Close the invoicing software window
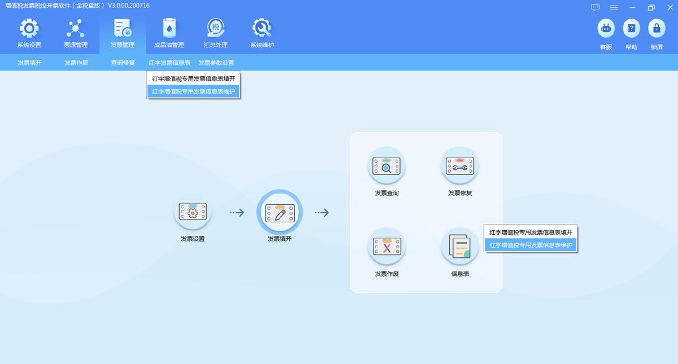 coord(670,7)
